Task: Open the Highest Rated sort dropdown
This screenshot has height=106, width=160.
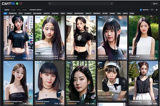Action: tap(36, 10)
